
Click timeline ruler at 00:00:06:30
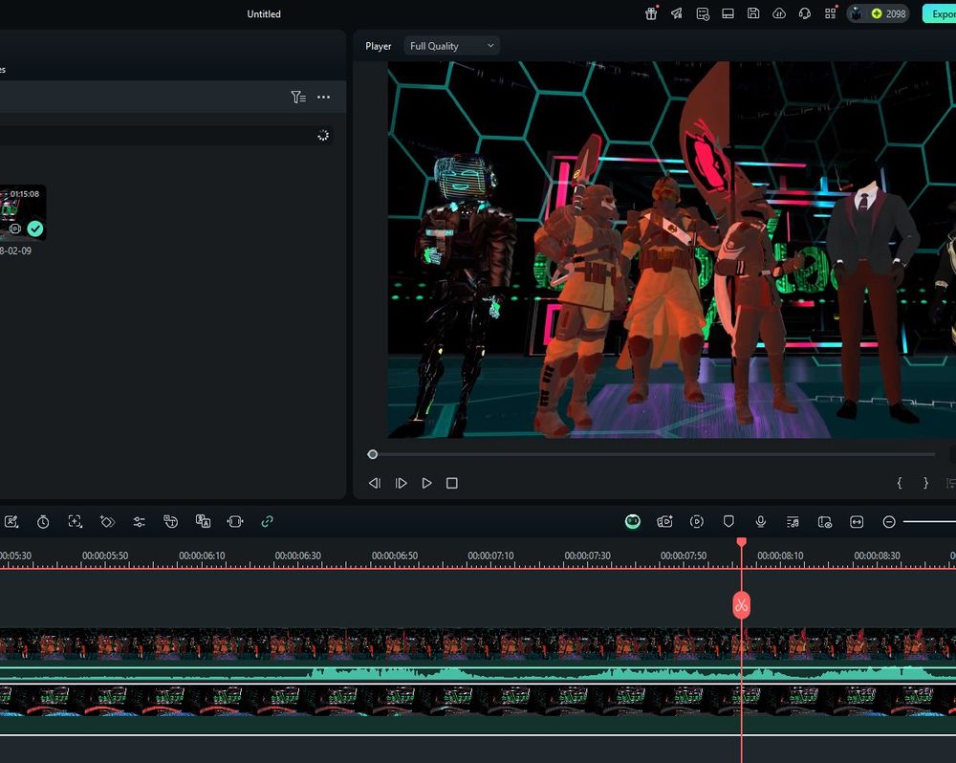pos(297,556)
